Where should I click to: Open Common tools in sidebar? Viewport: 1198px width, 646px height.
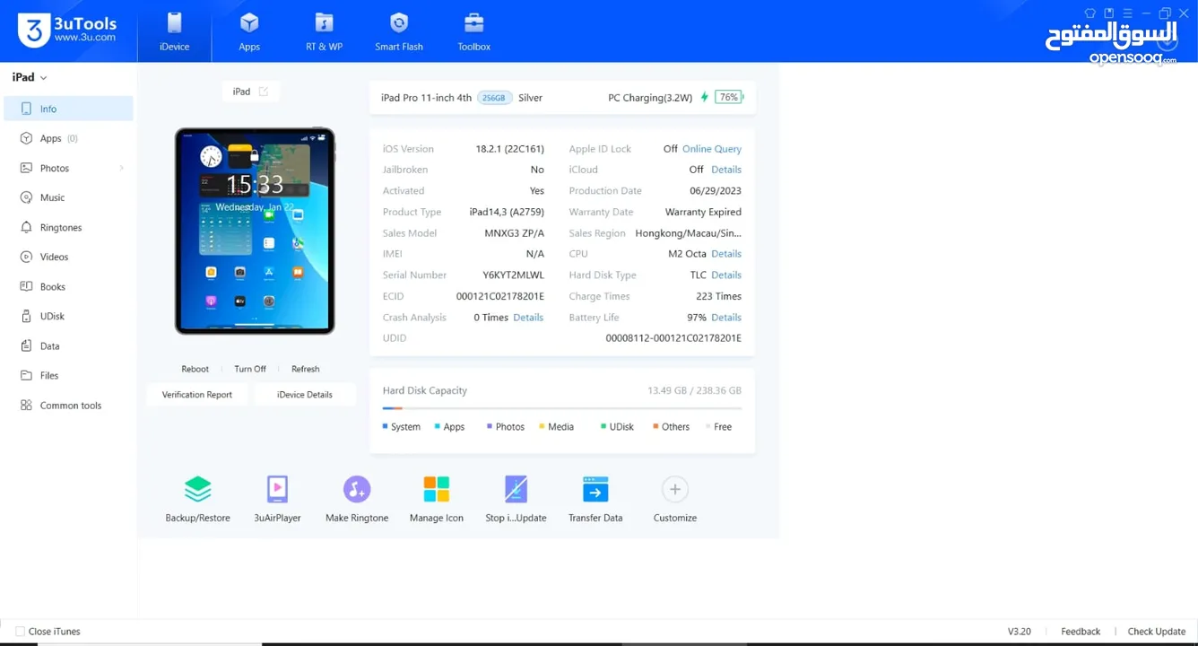tap(69, 405)
